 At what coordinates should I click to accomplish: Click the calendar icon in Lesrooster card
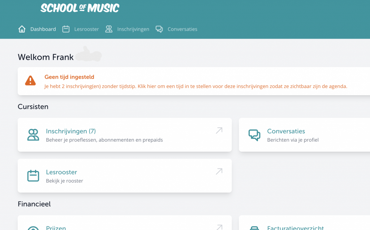[x=33, y=176]
